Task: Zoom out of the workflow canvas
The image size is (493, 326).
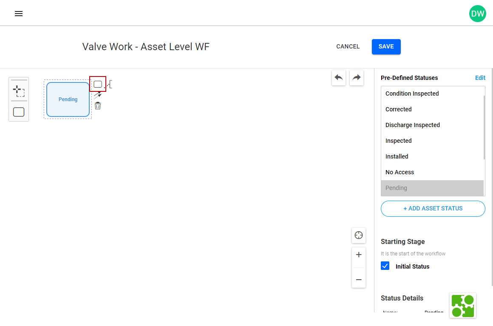Action: (x=358, y=280)
